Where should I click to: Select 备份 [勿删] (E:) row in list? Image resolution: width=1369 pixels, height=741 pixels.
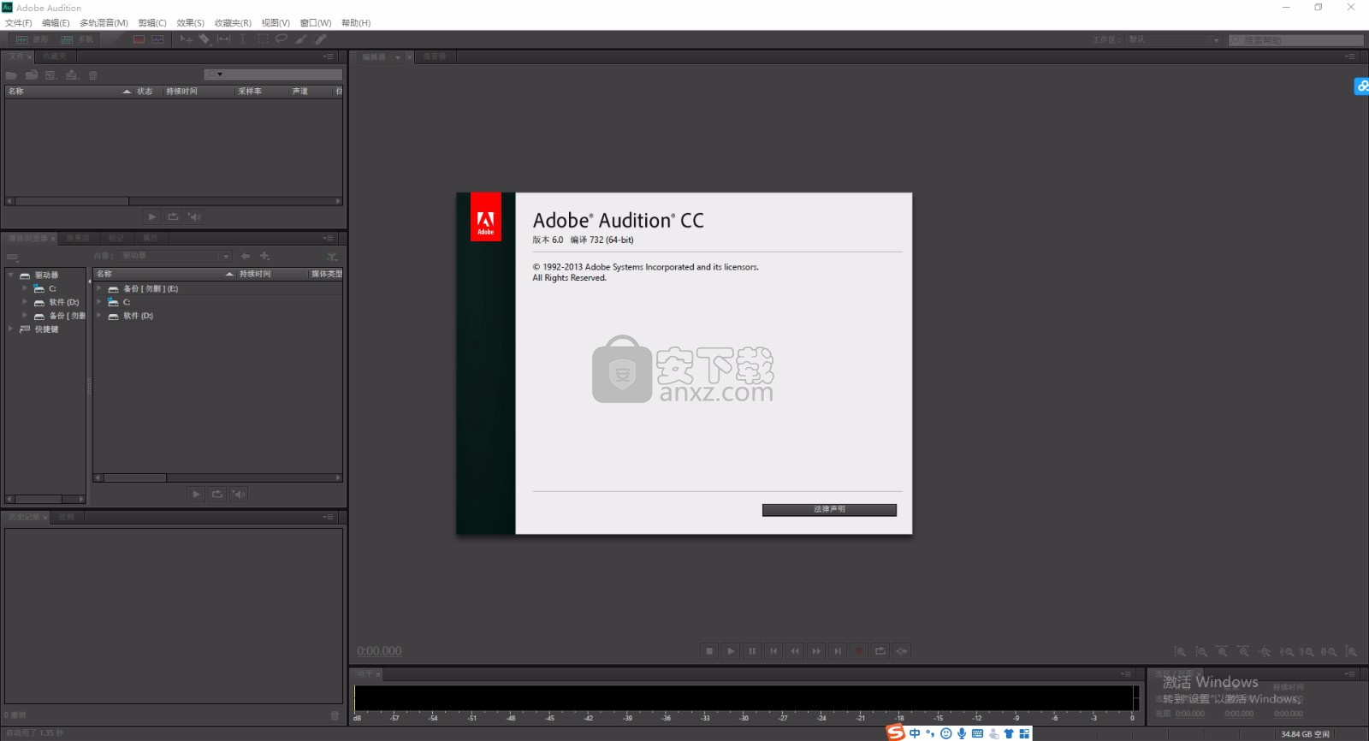(218, 288)
